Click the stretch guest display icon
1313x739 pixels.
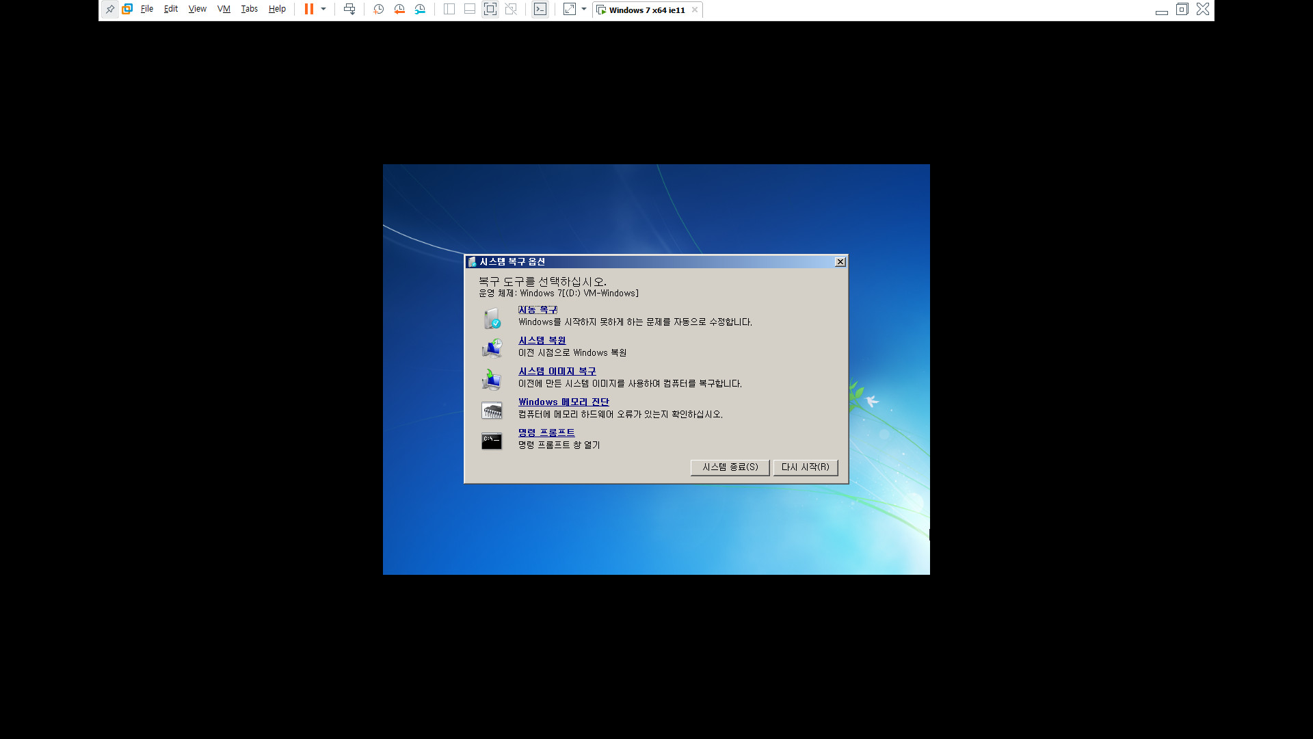(570, 10)
